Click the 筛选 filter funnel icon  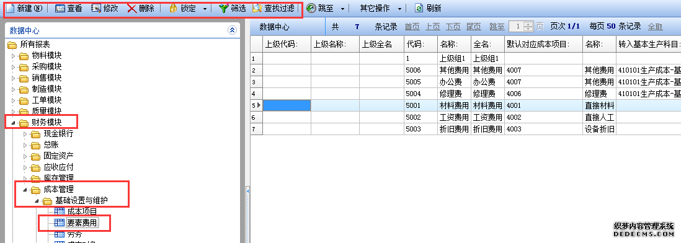[223, 8]
